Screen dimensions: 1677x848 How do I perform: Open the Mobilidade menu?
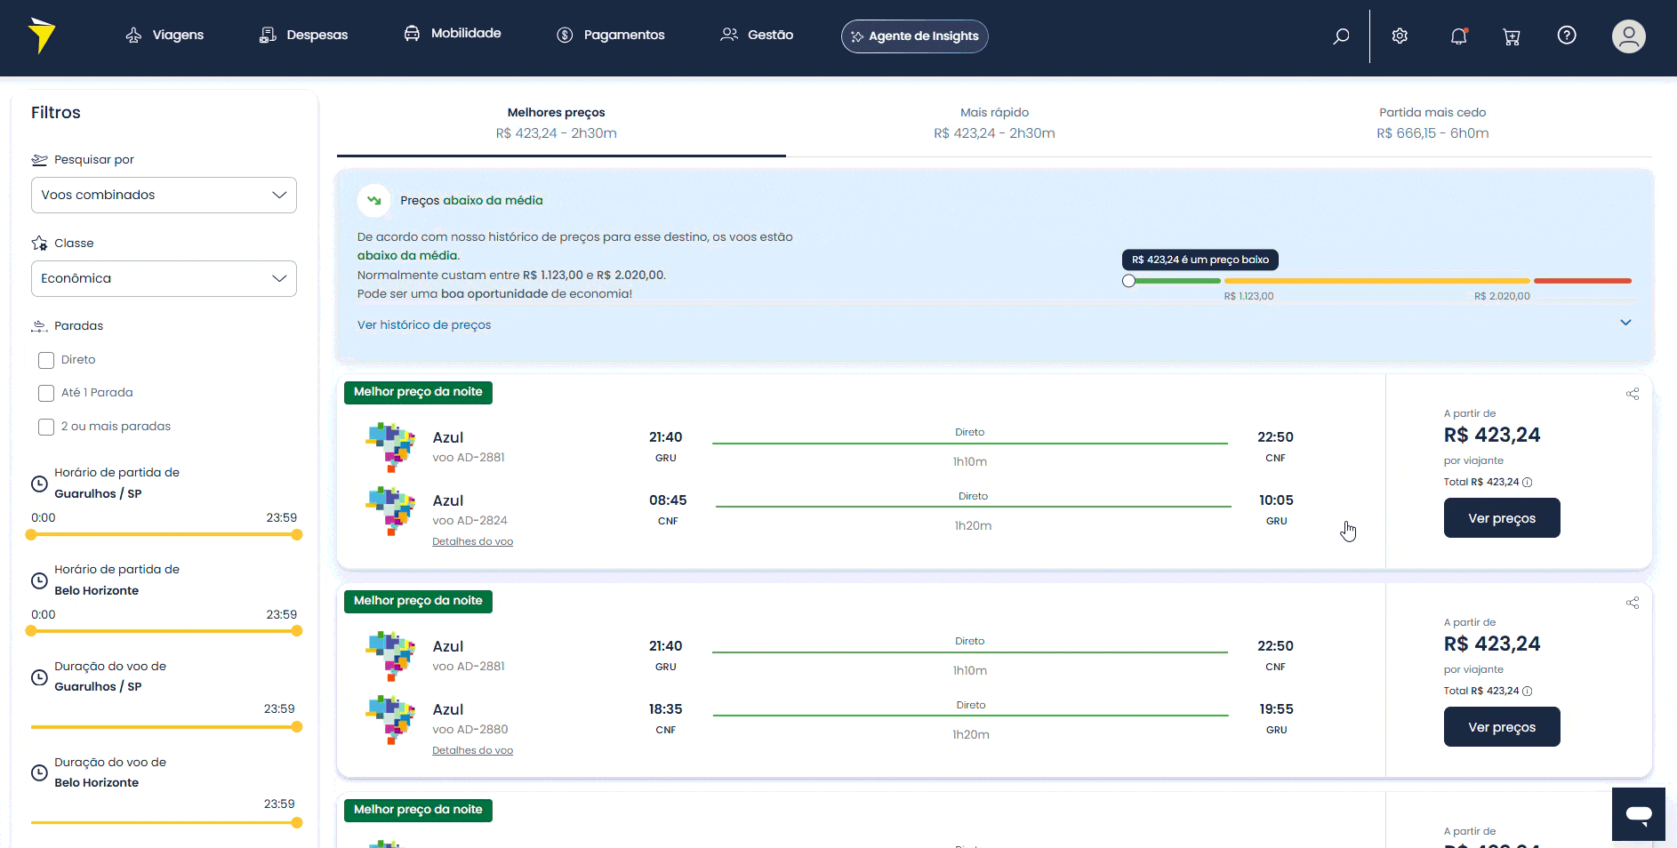(453, 33)
